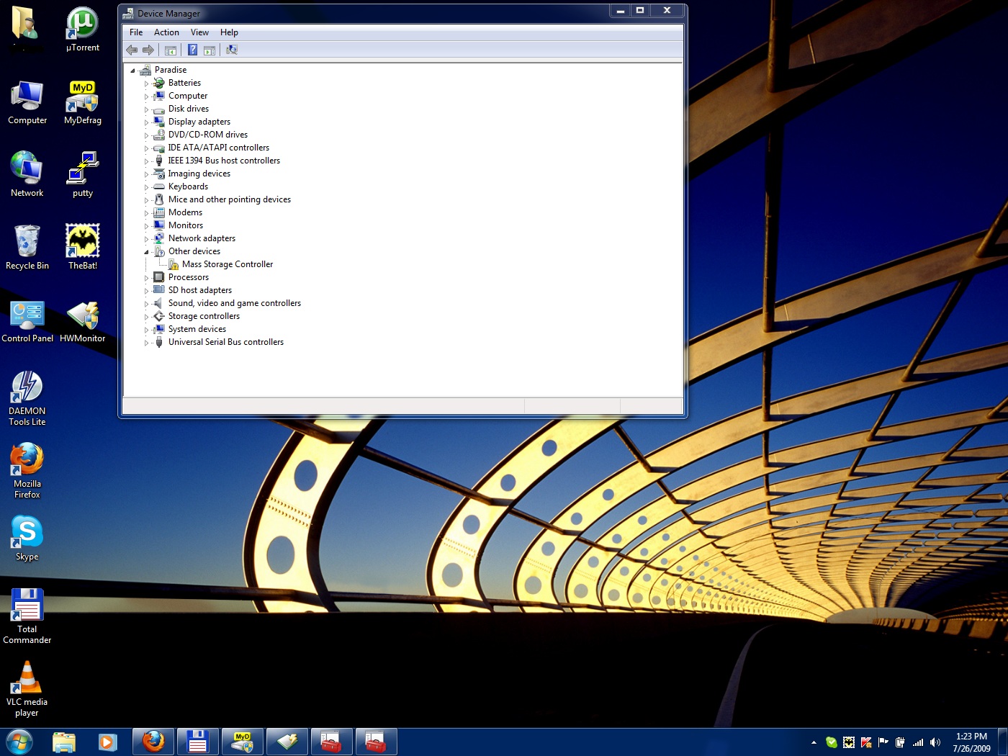Image resolution: width=1008 pixels, height=756 pixels.
Task: Expand the Keyboards category
Action: click(x=146, y=187)
